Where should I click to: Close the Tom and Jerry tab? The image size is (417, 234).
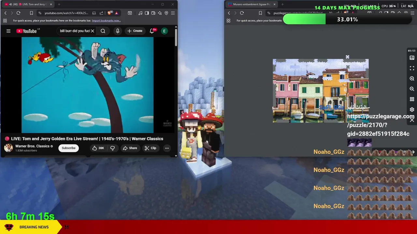pyautogui.click(x=51, y=4)
